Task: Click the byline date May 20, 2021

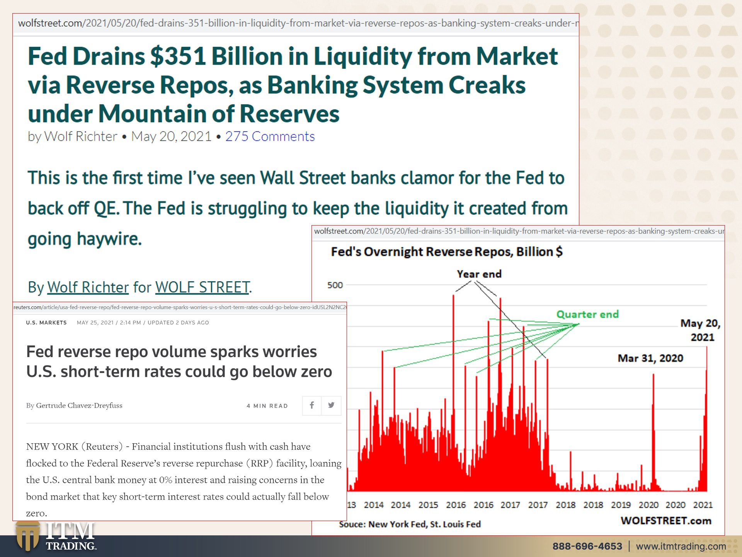Action: [171, 137]
